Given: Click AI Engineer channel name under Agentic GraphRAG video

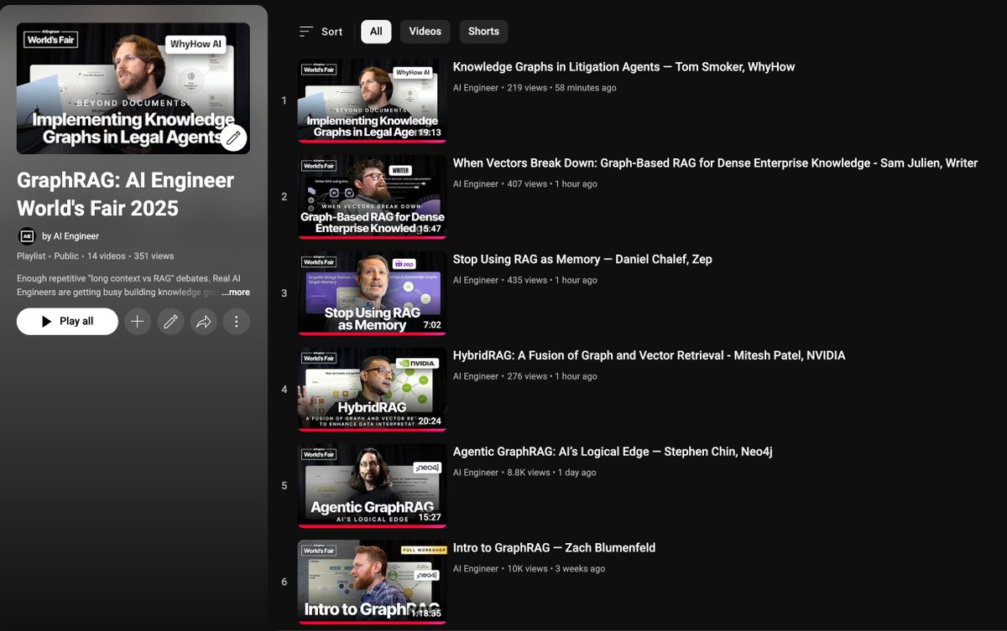Looking at the screenshot, I should click(476, 473).
